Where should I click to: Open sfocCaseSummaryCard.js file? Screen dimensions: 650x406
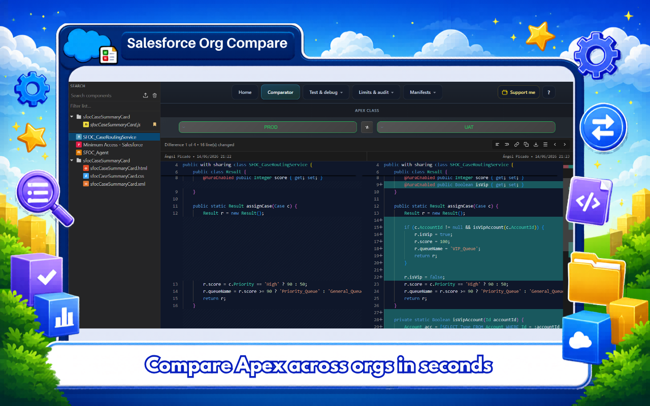pos(115,124)
